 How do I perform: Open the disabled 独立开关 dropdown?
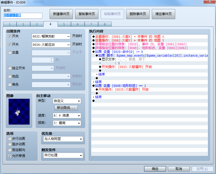(43, 68)
